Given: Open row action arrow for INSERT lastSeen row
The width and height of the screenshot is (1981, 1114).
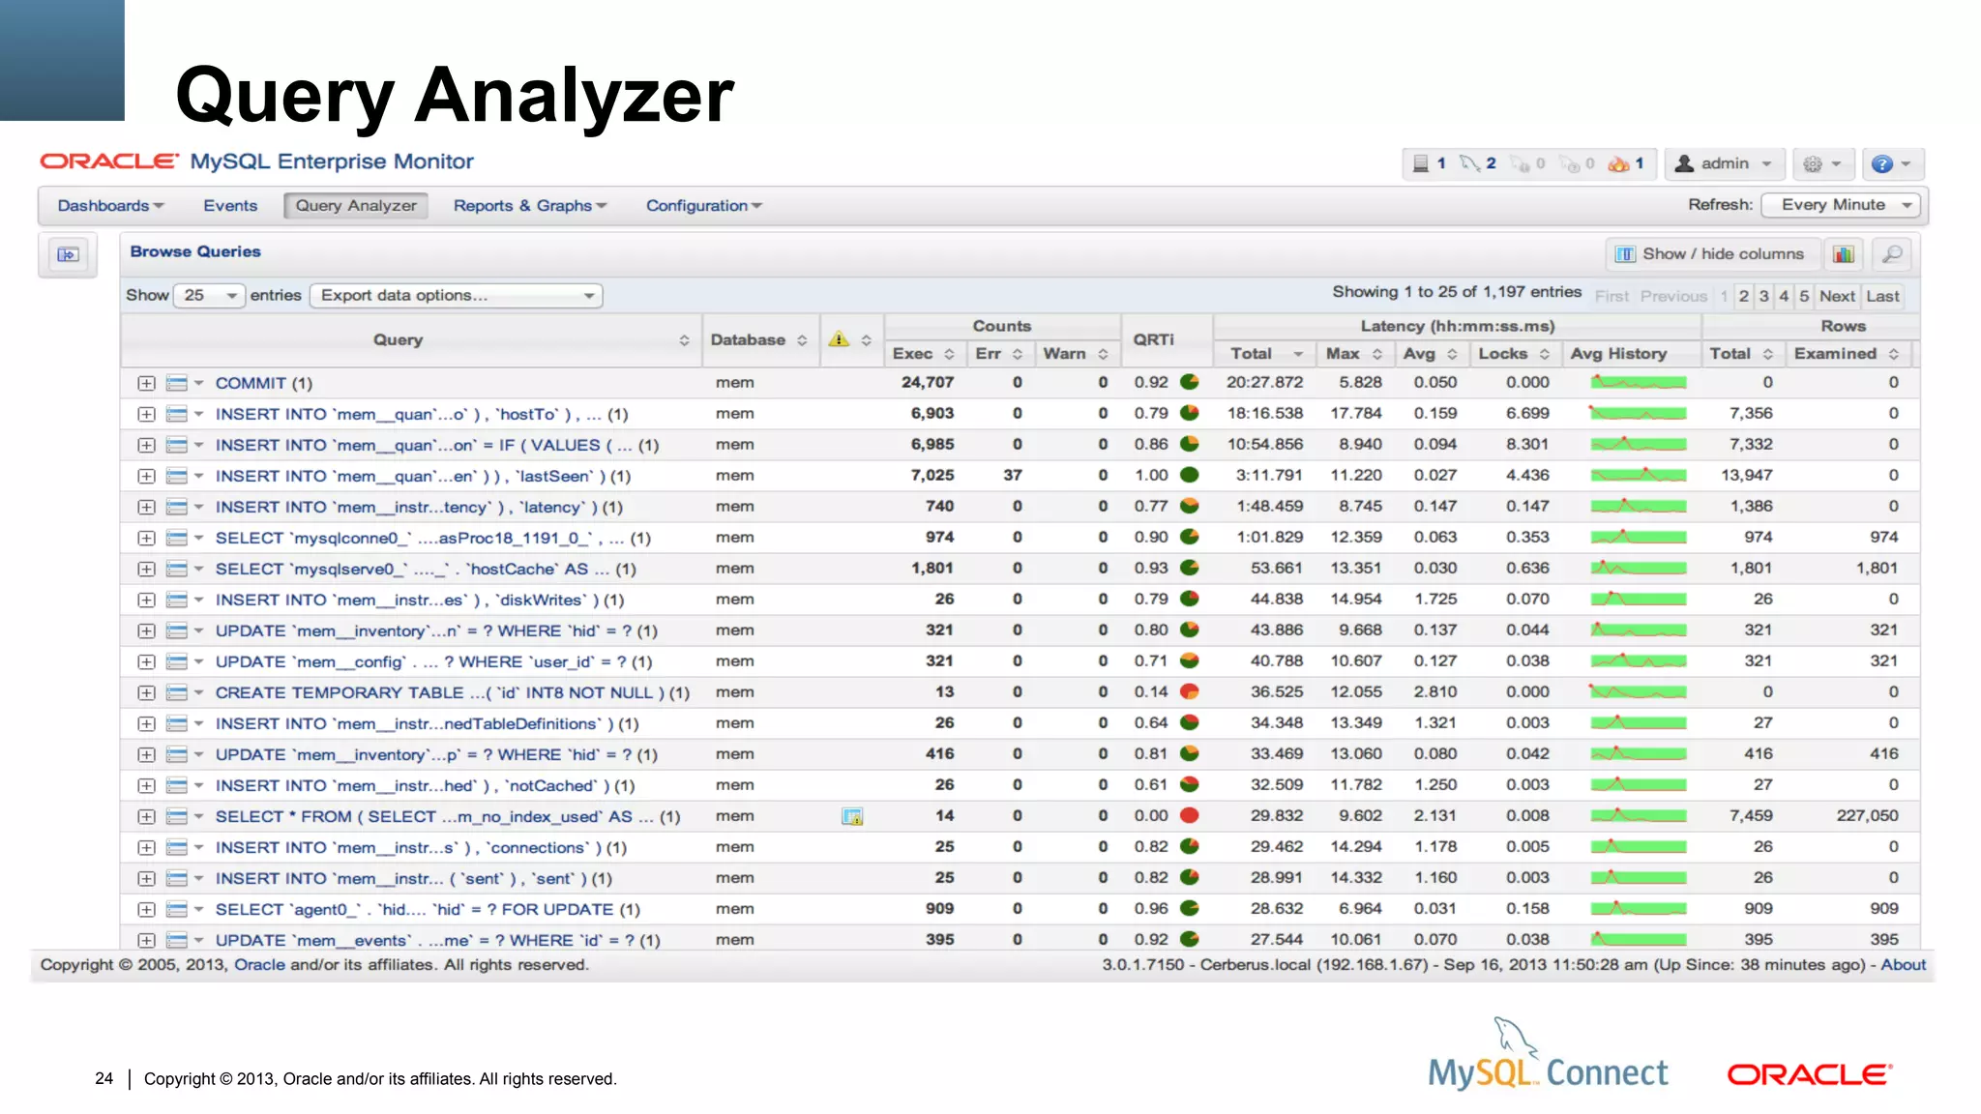Looking at the screenshot, I should pos(199,477).
